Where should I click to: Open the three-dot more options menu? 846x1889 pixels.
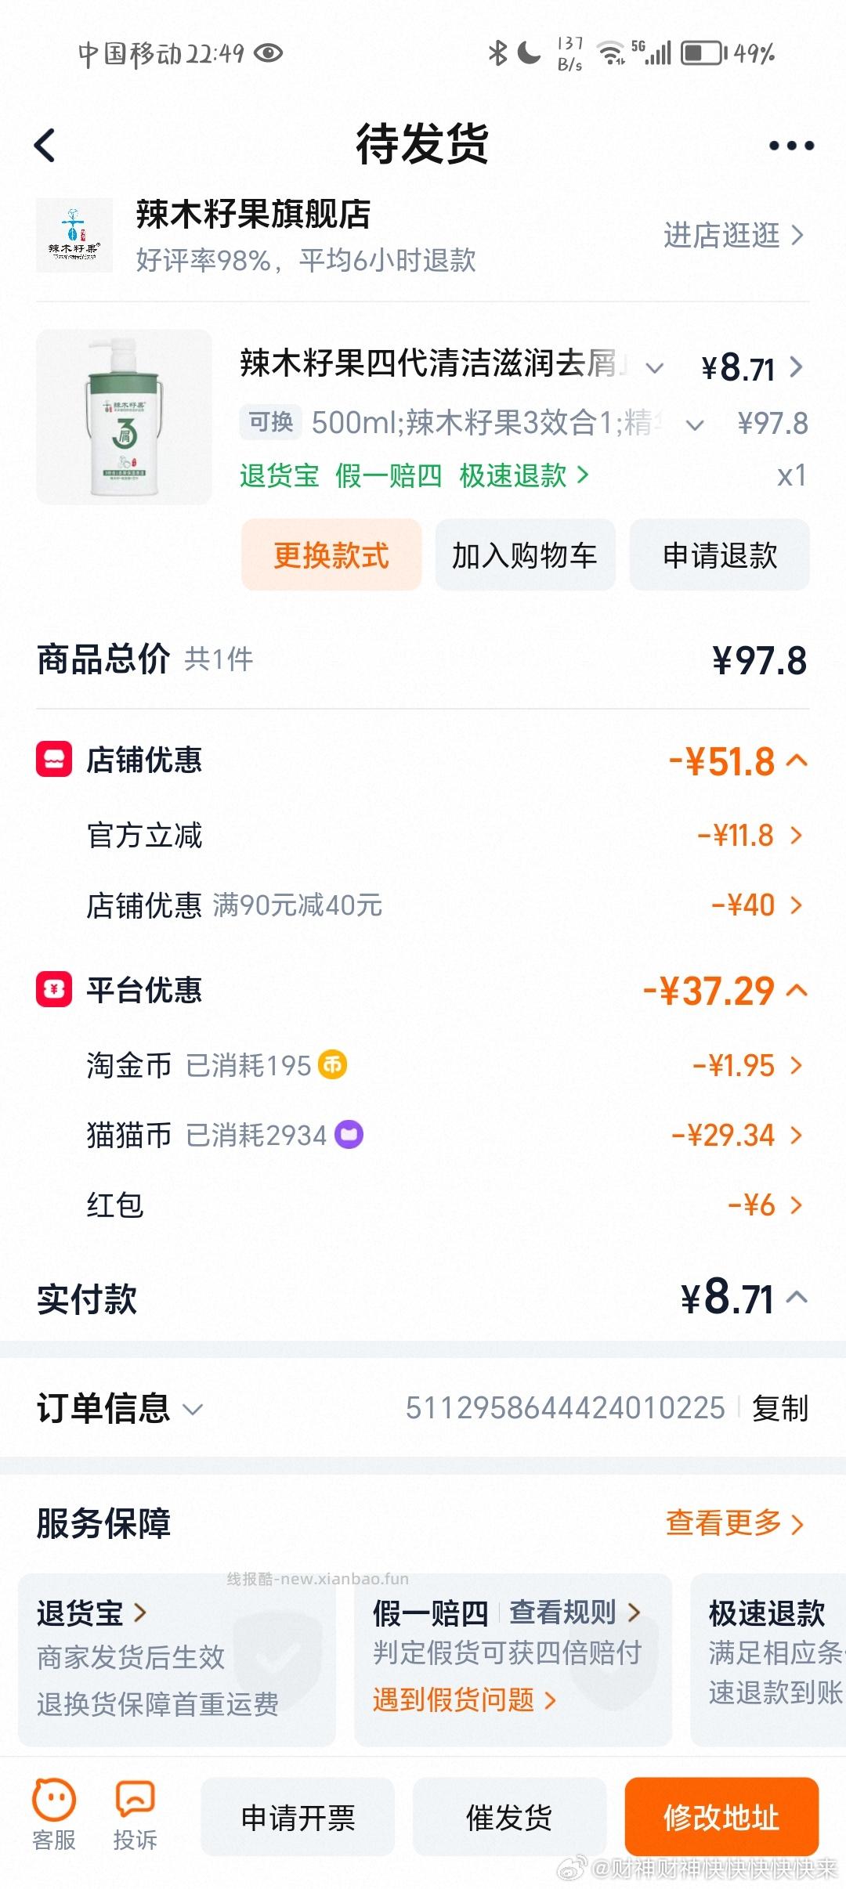coord(791,146)
